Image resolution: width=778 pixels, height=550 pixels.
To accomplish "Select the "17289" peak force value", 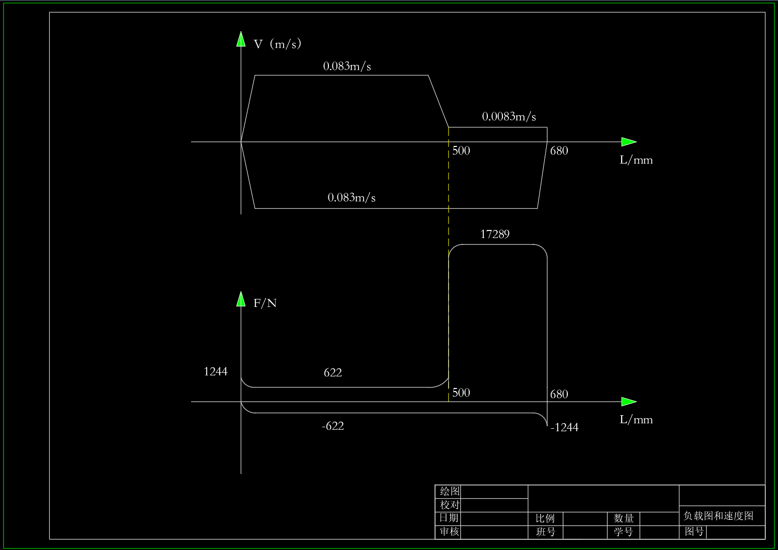I will tap(495, 234).
